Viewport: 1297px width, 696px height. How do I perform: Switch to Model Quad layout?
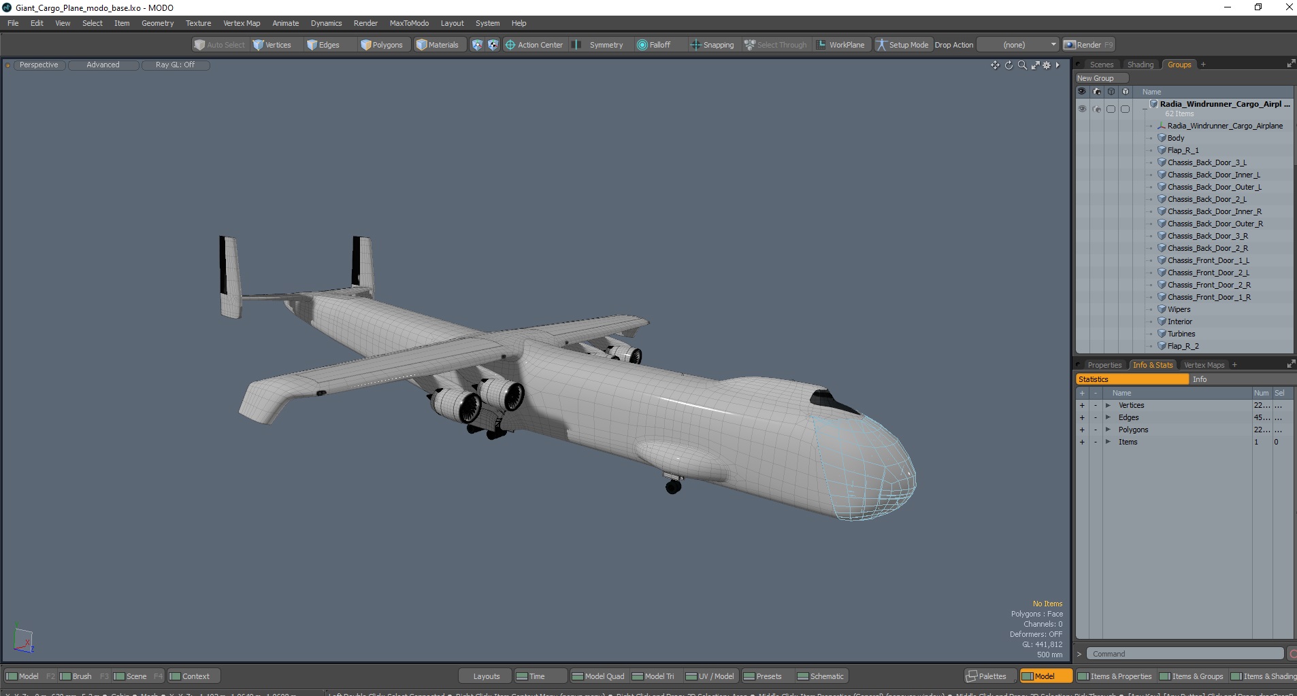pos(598,676)
